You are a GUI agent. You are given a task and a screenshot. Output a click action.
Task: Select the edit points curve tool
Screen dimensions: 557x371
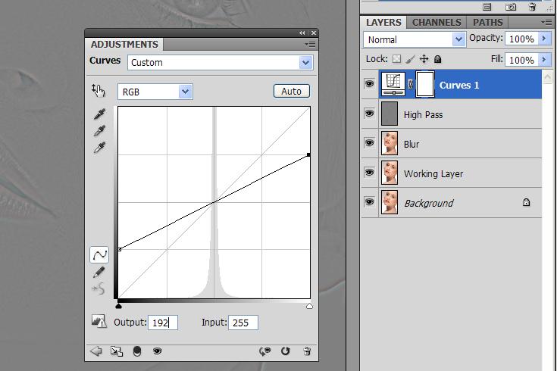click(x=99, y=255)
